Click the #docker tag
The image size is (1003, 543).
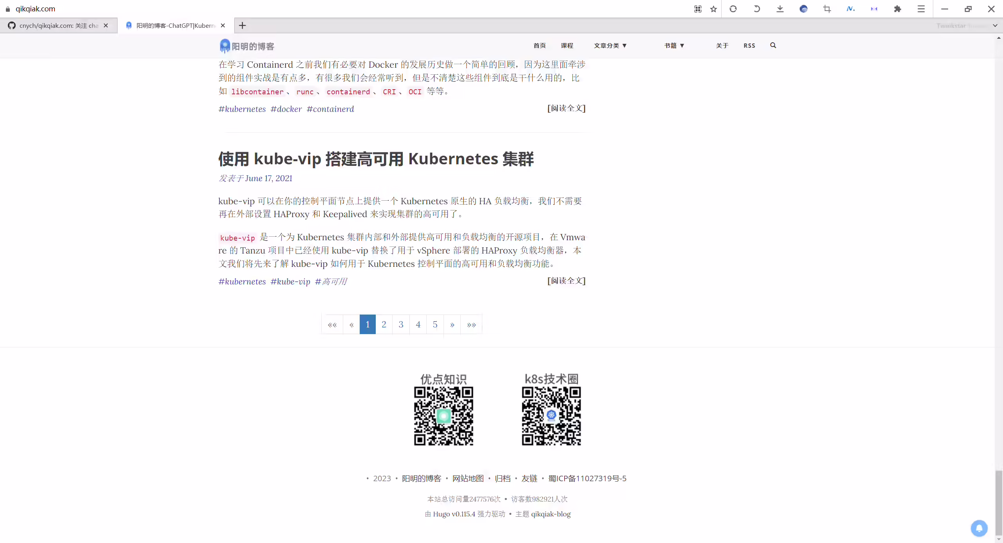coord(286,109)
